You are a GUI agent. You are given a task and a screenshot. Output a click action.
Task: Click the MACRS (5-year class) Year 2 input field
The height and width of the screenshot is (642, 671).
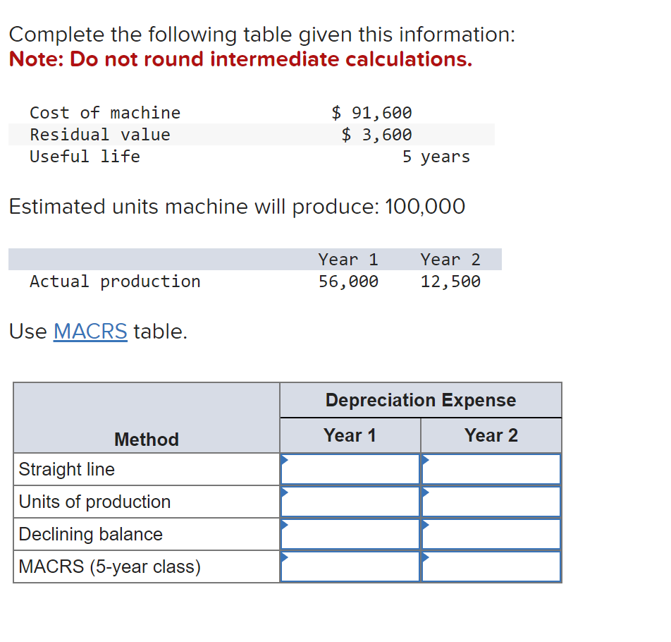coord(491,566)
